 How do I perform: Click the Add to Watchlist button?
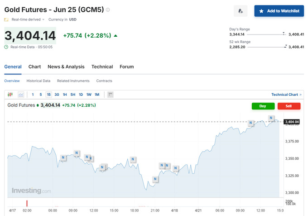[279, 11]
